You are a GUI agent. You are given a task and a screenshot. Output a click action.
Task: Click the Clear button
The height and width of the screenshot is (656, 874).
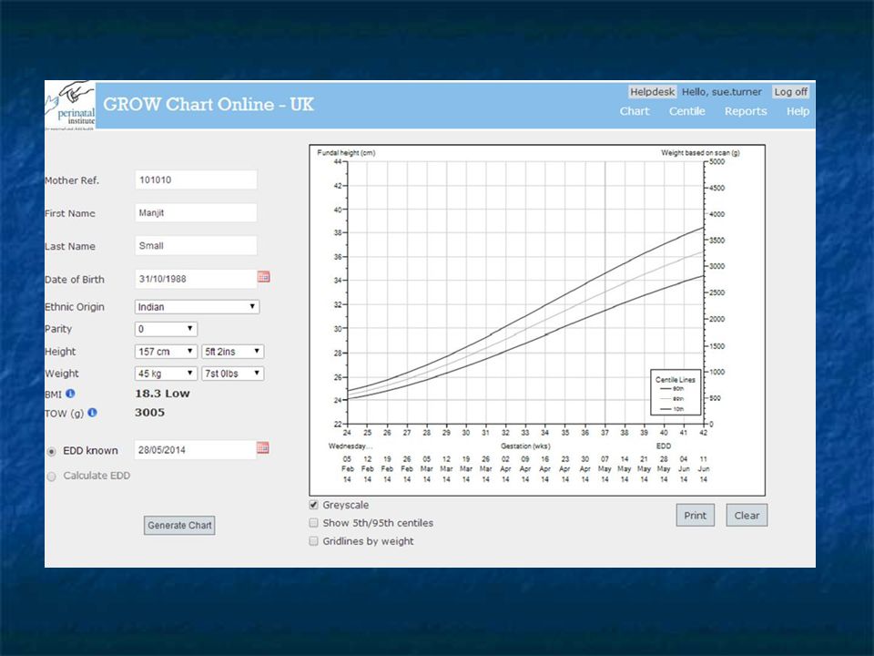pyautogui.click(x=747, y=516)
